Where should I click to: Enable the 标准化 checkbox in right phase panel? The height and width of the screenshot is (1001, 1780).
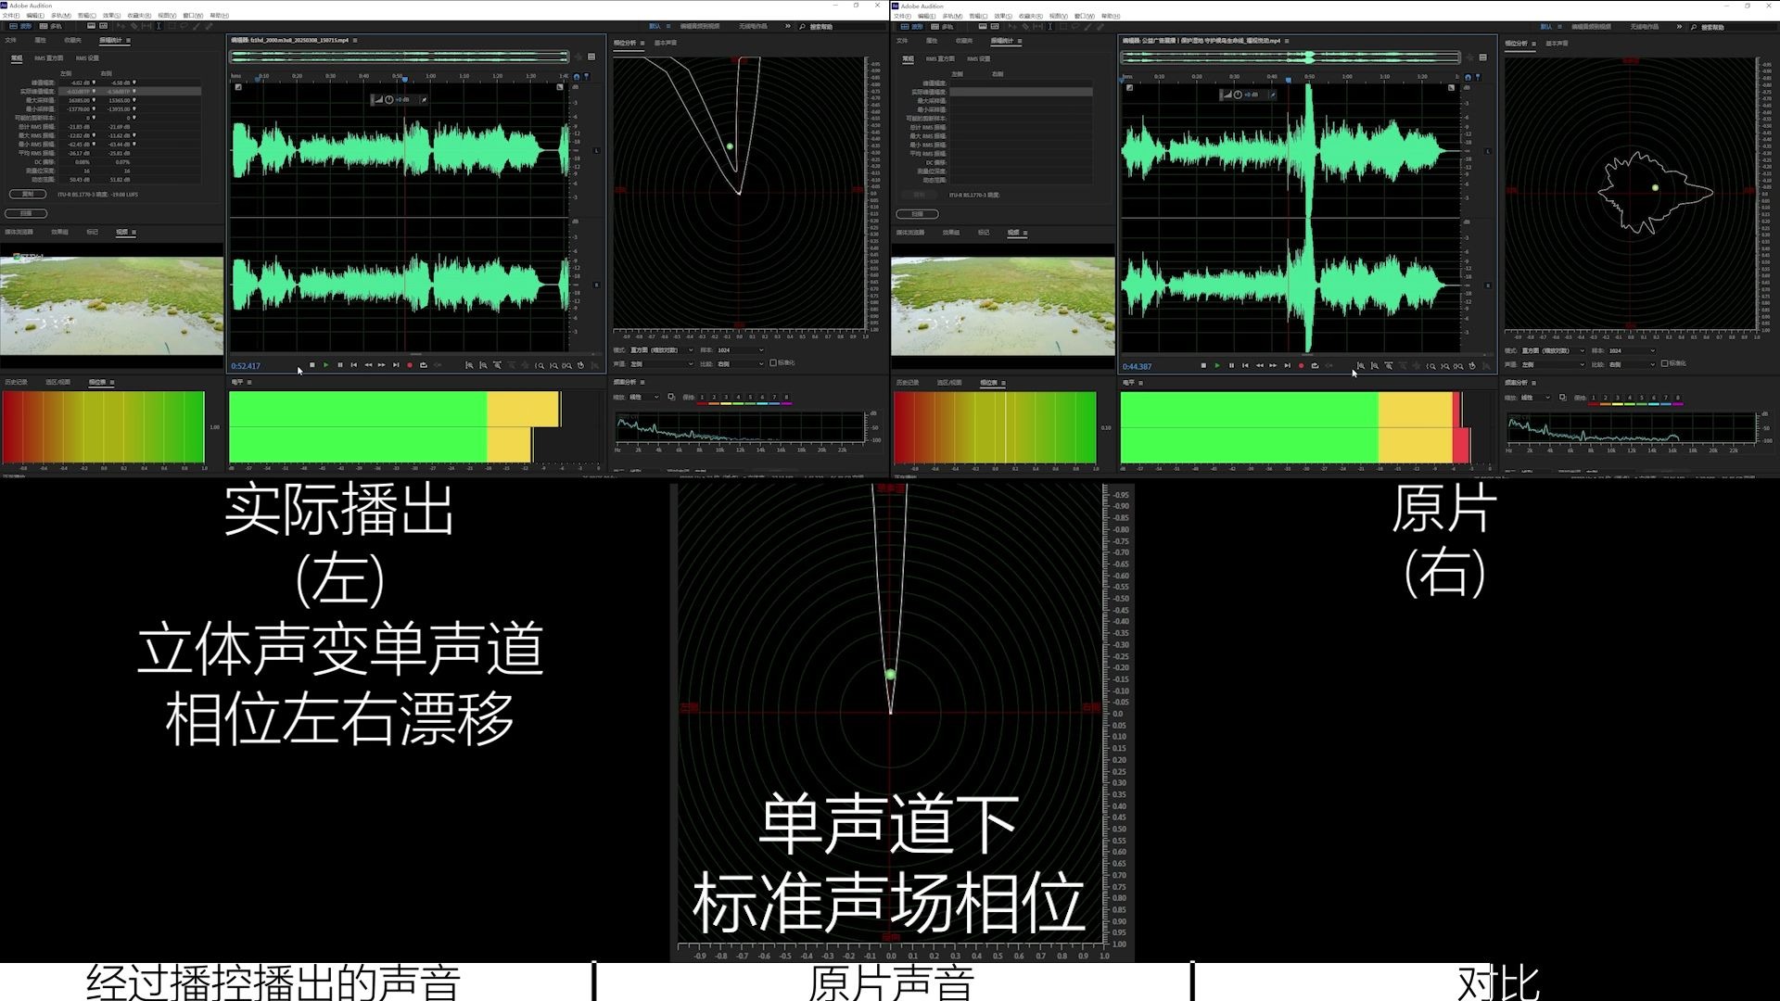[x=1664, y=363]
